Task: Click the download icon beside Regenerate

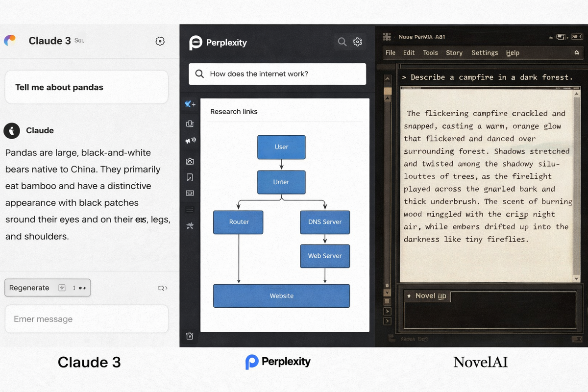Action: point(62,288)
